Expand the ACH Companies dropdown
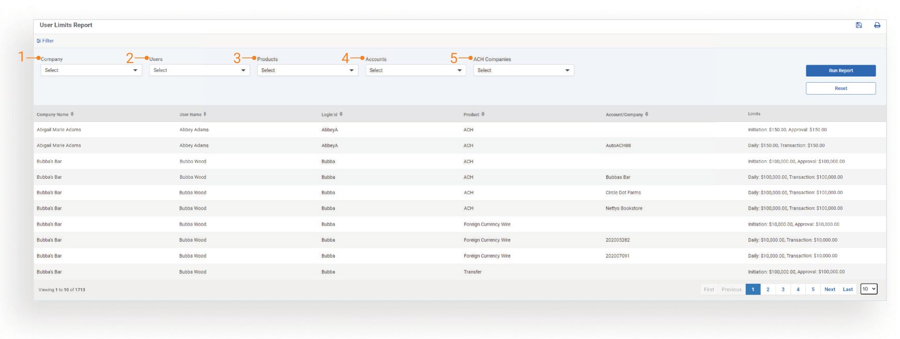Image resolution: width=900 pixels, height=339 pixels. [523, 70]
